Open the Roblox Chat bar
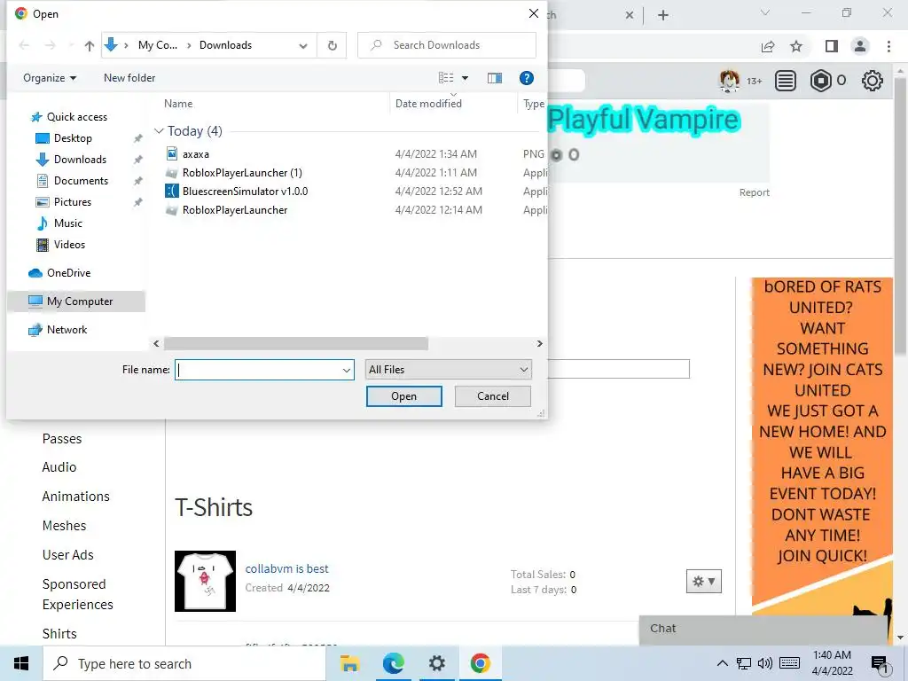 (x=763, y=630)
